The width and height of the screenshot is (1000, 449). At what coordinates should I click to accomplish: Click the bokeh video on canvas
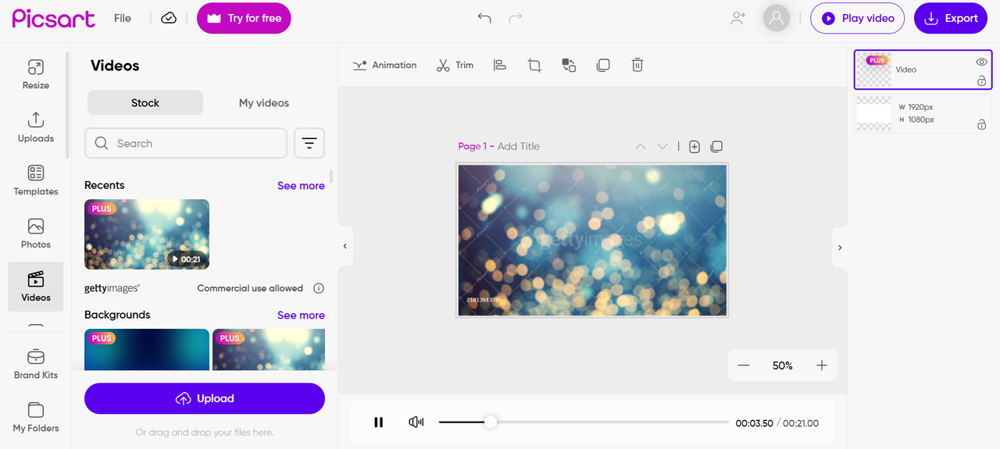(592, 241)
